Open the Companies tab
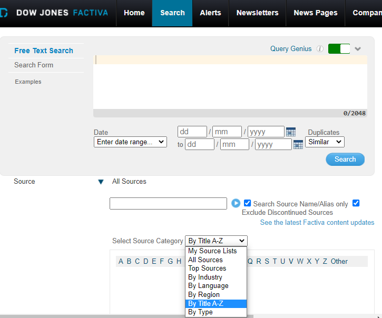 click(x=364, y=13)
